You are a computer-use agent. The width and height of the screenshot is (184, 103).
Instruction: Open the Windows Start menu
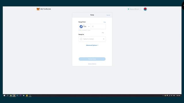[4, 96]
